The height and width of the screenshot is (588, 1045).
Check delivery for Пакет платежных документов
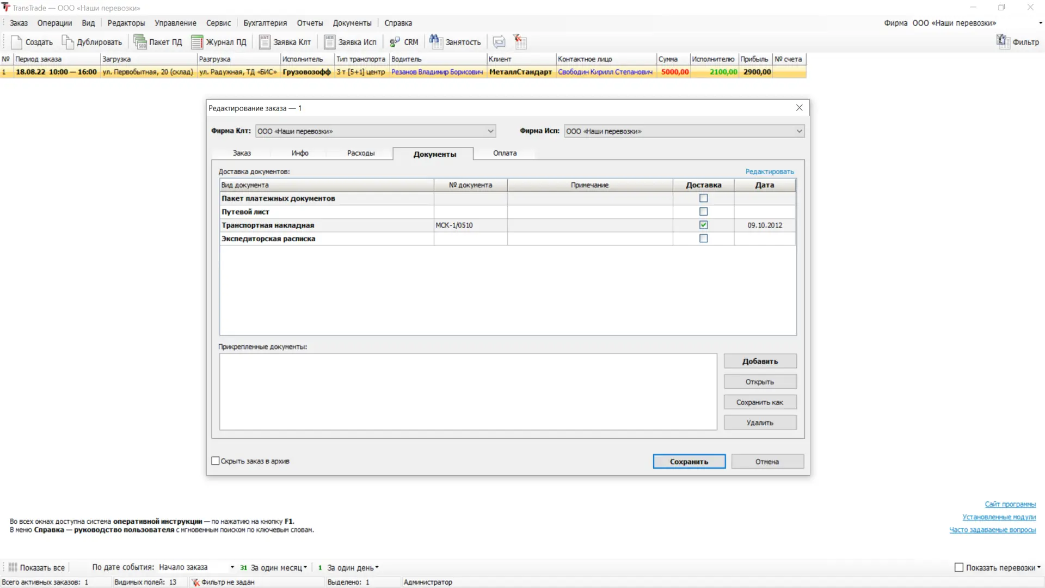click(x=703, y=198)
